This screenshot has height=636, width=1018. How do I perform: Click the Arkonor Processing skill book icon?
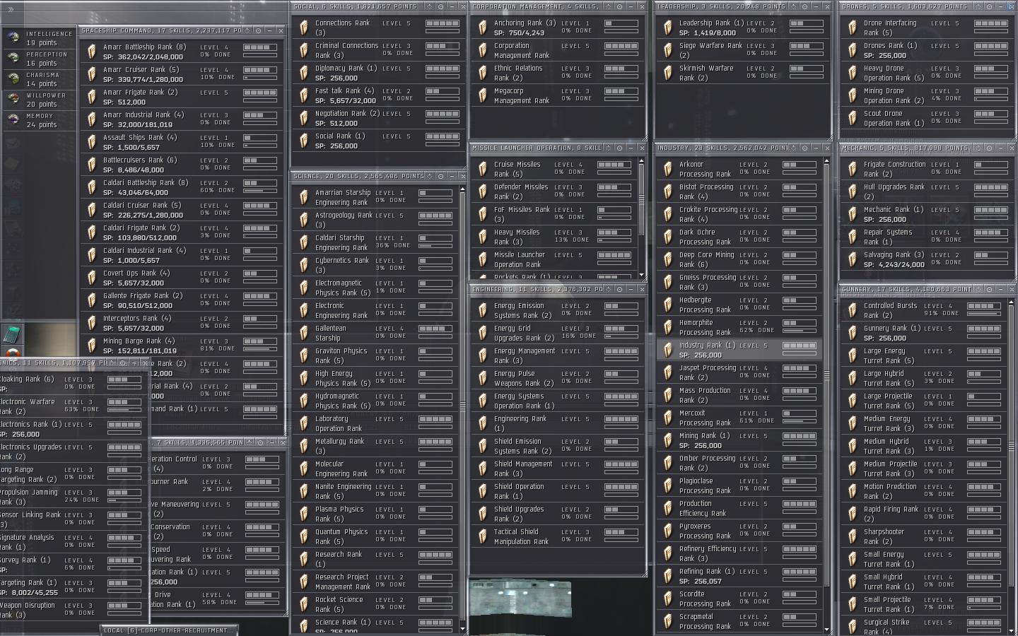point(667,169)
